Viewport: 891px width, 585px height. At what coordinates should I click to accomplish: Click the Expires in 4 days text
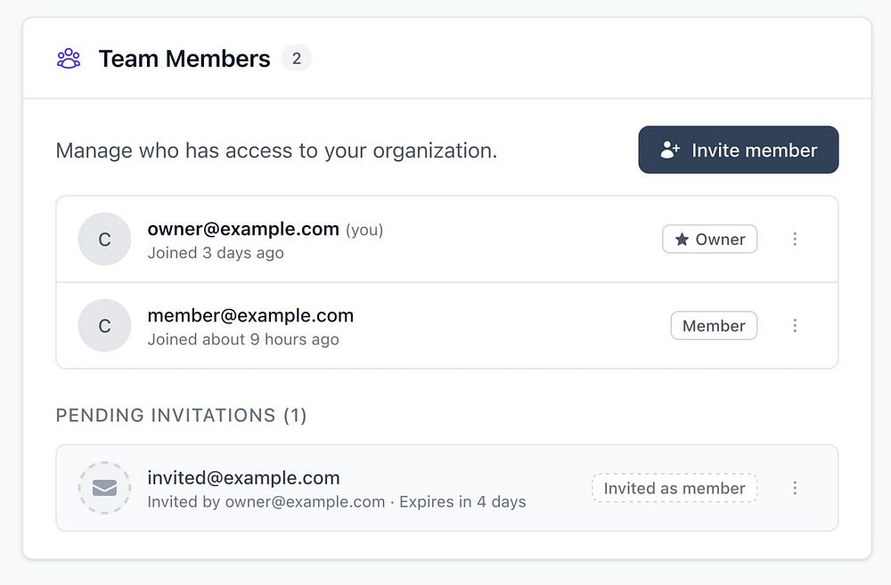click(462, 502)
